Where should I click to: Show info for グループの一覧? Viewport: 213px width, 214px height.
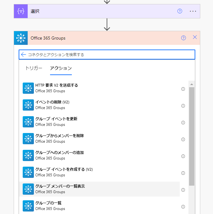(x=183, y=207)
